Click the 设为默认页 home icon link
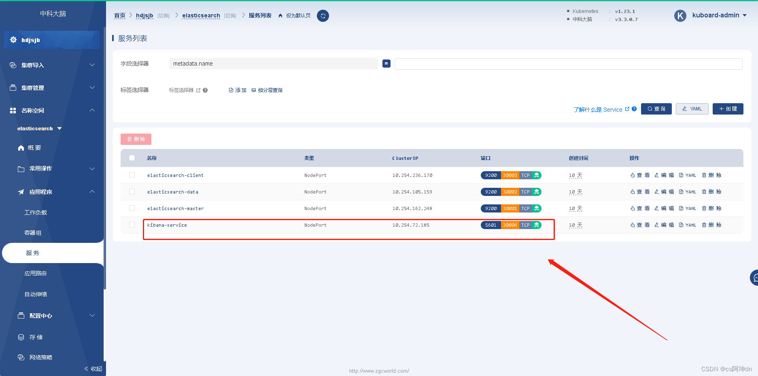This screenshot has width=758, height=376. 295,16
